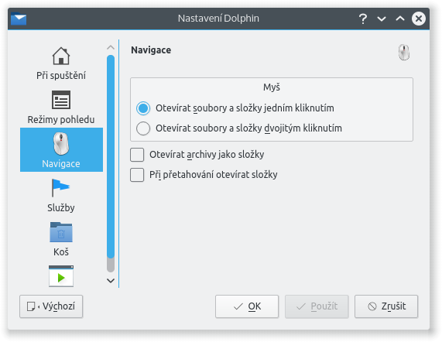Click the Při spuštění label in sidebar
Screen dimensions: 442x342
coord(61,76)
